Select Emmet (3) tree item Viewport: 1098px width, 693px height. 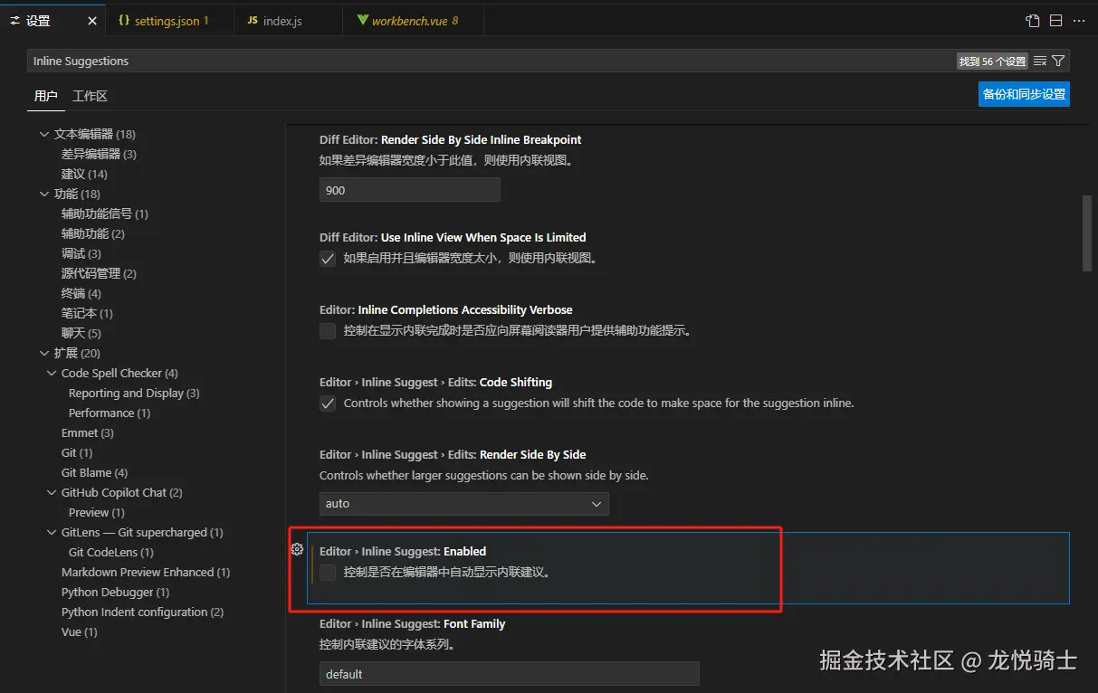tap(88, 432)
